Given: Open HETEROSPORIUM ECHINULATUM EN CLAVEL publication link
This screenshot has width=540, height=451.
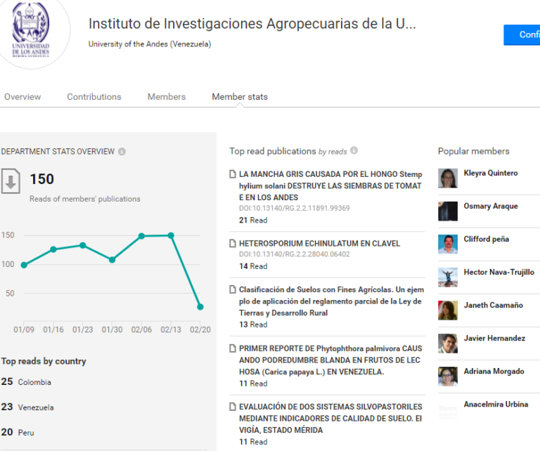Looking at the screenshot, I should point(320,244).
